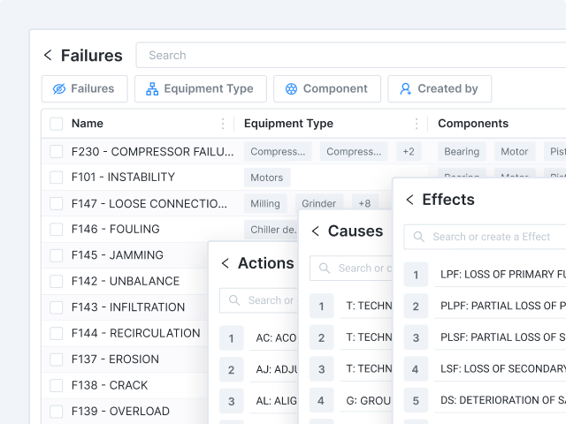Select the F146 - FOULING row checkbox
566x424 pixels.
[x=57, y=230]
